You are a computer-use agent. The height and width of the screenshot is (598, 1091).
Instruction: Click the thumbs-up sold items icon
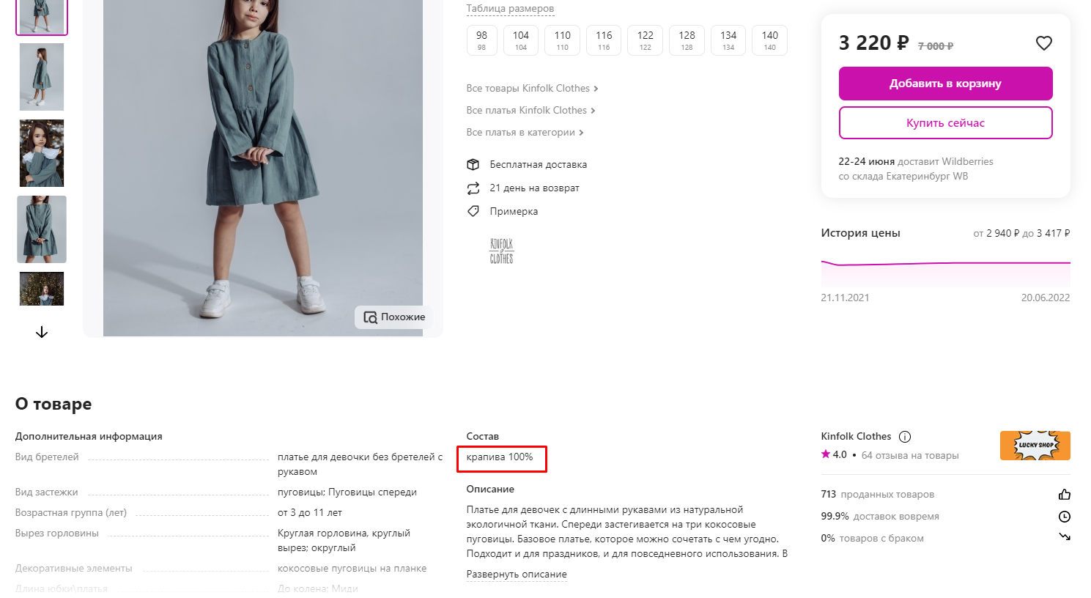click(1065, 495)
